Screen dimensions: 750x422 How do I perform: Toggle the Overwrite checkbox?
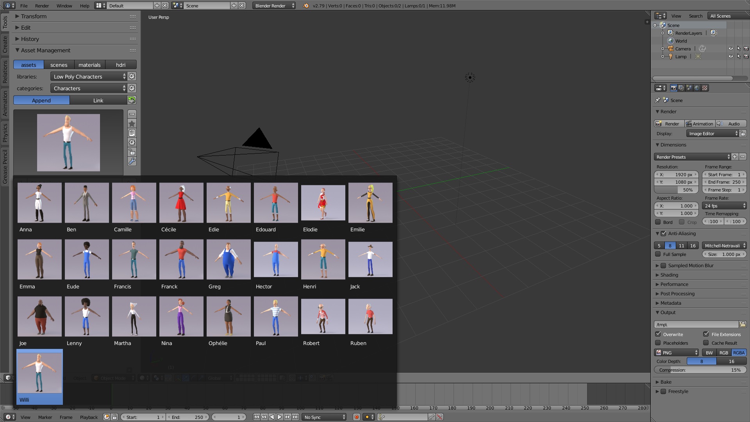tap(658, 334)
